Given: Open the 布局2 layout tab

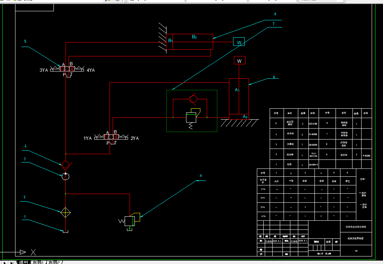Looking at the screenshot, I should click(54, 262).
